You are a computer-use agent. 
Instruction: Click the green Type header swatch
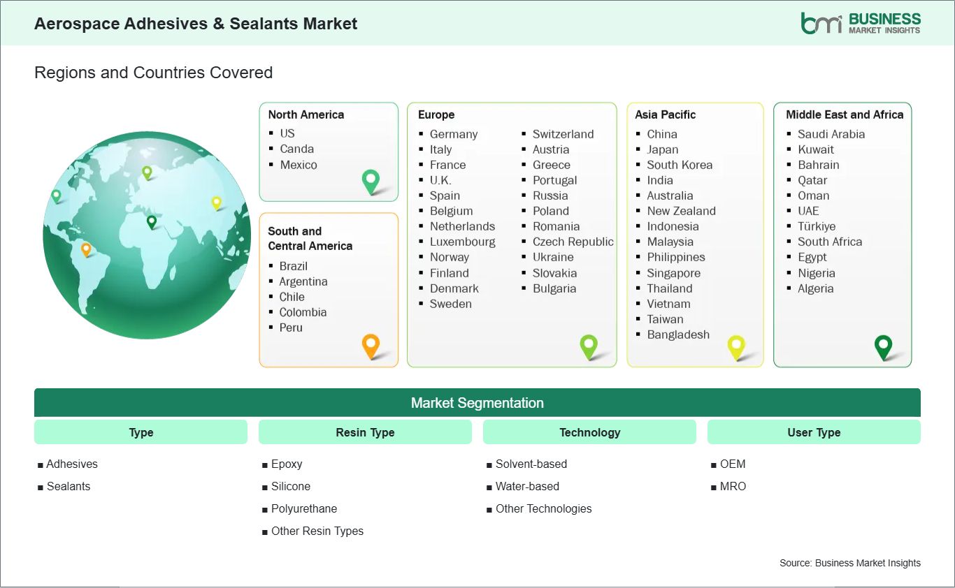141,432
